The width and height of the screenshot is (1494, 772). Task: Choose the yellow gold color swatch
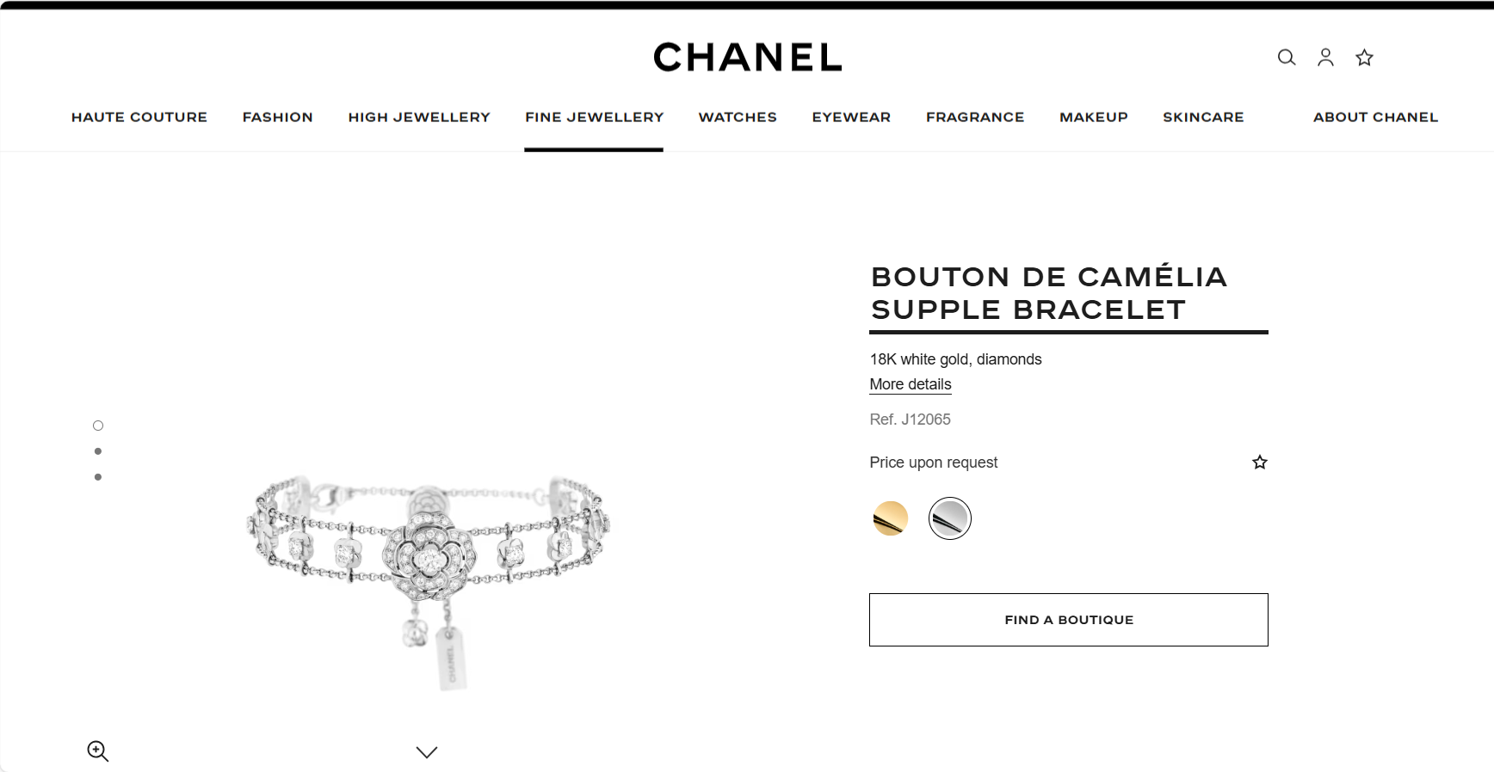pos(891,518)
